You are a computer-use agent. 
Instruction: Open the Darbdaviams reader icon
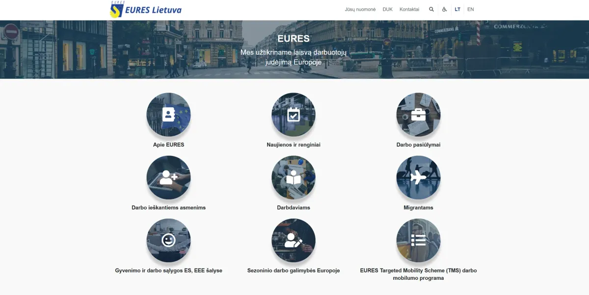click(294, 177)
